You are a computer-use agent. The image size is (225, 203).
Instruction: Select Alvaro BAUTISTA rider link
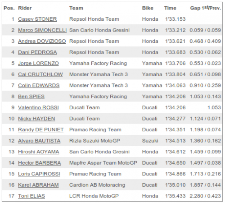[39, 141]
